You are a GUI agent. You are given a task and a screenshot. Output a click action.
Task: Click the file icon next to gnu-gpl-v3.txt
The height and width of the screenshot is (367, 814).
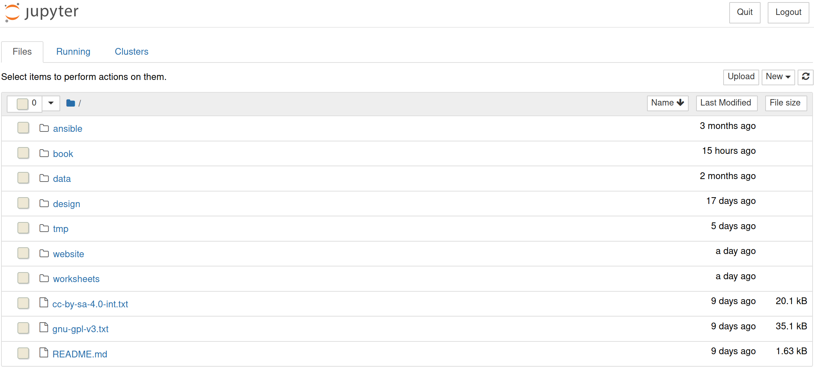[x=44, y=328]
